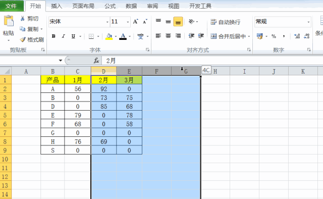Screen dimensions: 323x199
Task: Open the name box dropdown arrow
Action: (x=61, y=61)
